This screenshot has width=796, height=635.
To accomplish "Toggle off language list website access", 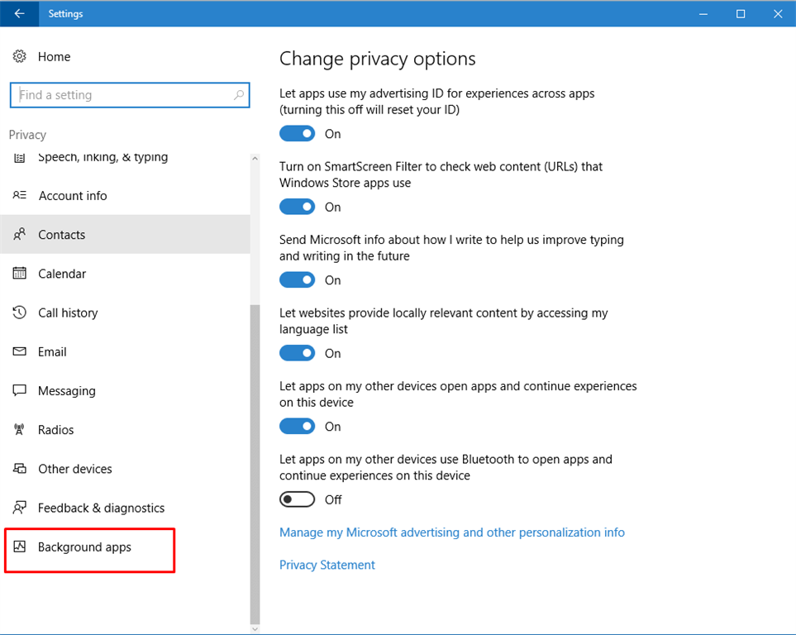I will [297, 353].
